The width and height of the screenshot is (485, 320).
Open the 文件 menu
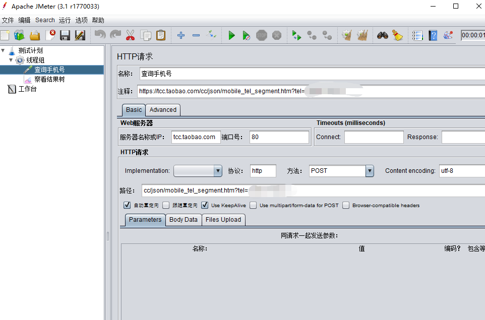coord(8,20)
